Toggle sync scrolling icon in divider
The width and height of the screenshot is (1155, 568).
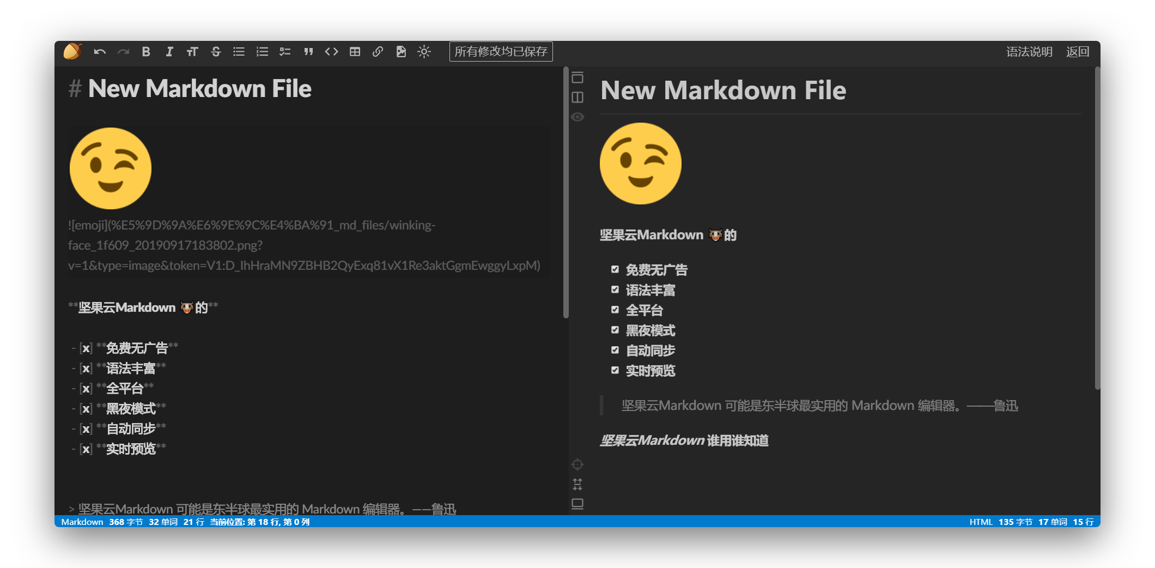coord(577,484)
